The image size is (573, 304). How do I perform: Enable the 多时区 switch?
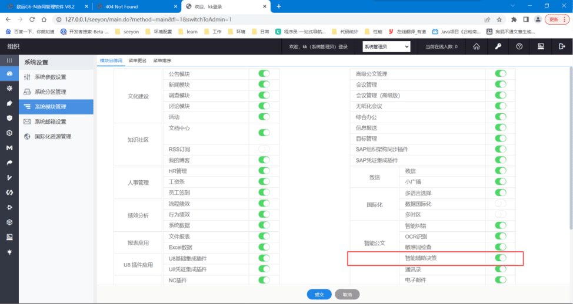pyautogui.click(x=501, y=214)
